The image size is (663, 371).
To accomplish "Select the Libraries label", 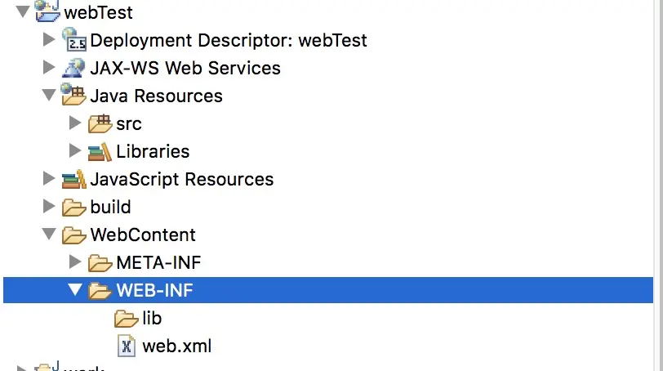I will (x=153, y=151).
